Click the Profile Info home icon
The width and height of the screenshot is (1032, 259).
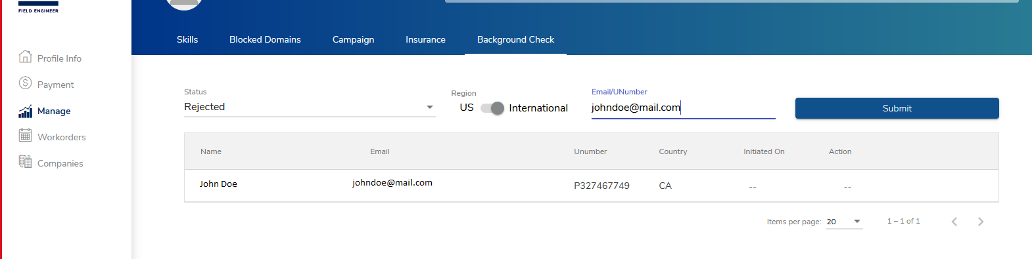[x=25, y=56]
